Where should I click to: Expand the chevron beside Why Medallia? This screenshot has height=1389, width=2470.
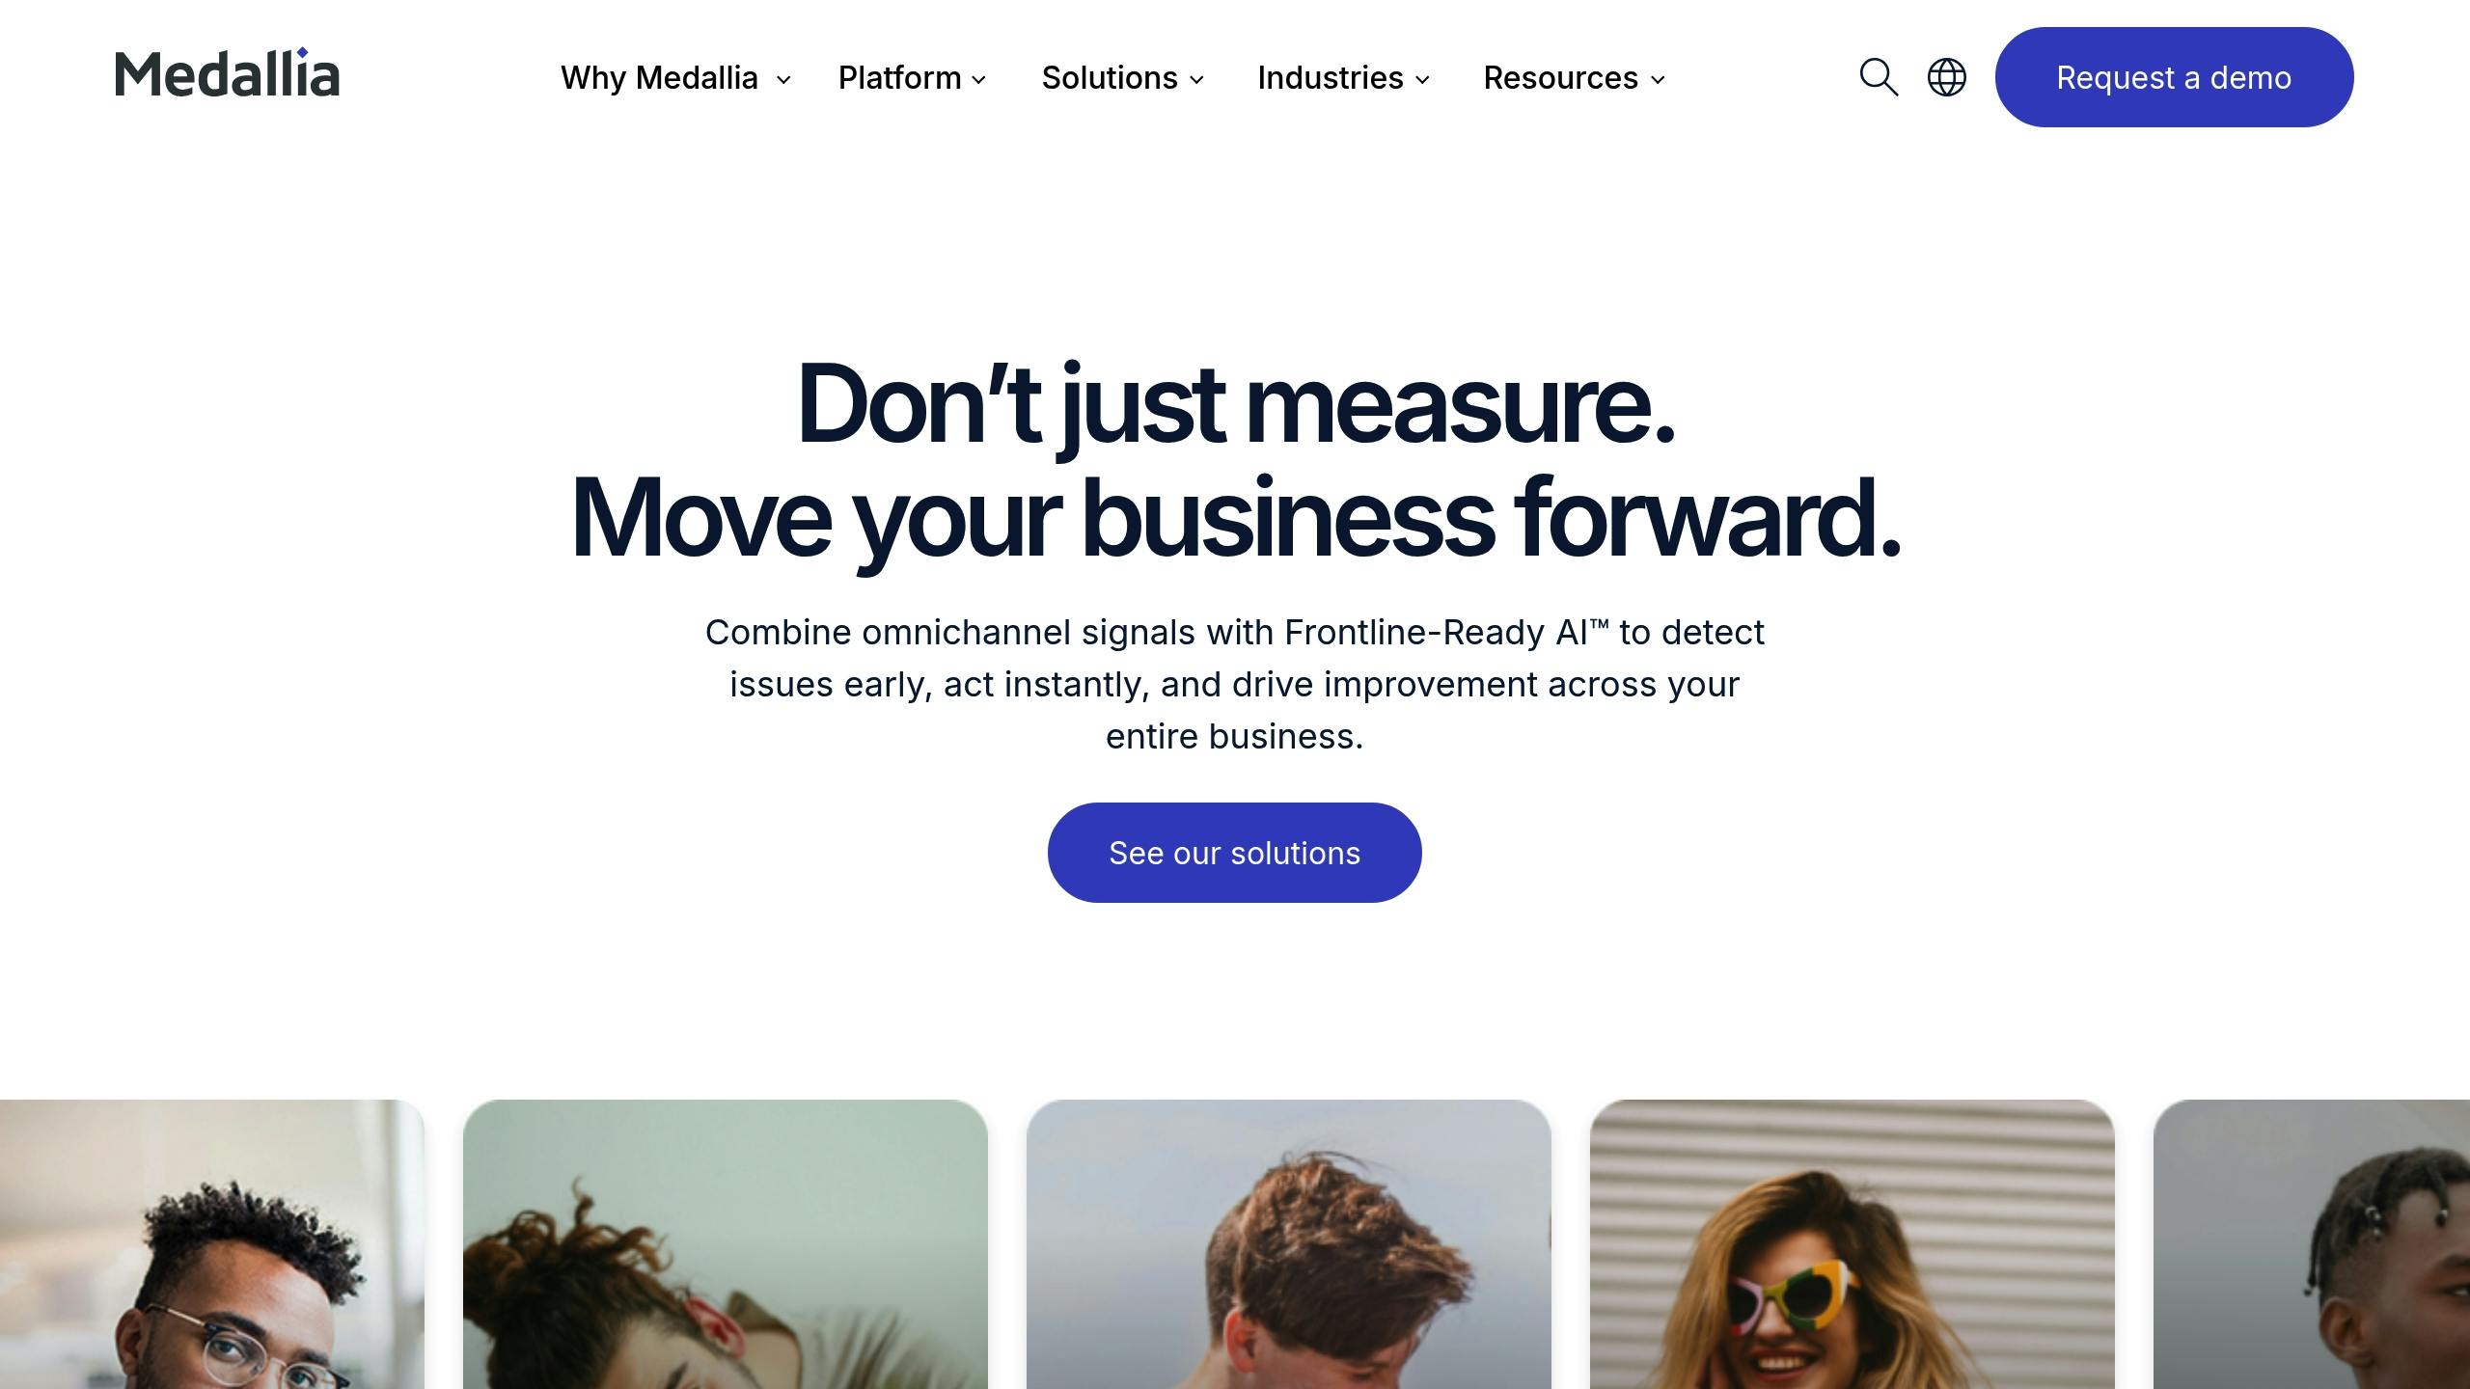coord(783,79)
